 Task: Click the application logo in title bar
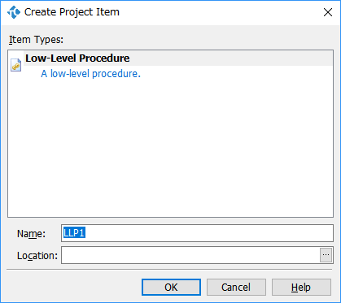pyautogui.click(x=14, y=12)
